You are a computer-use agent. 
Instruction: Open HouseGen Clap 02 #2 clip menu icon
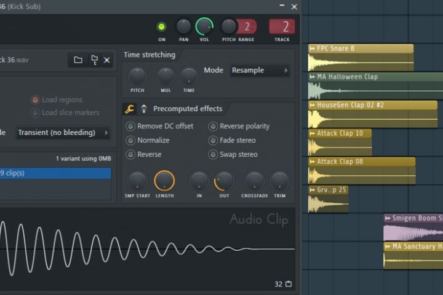tap(312, 105)
